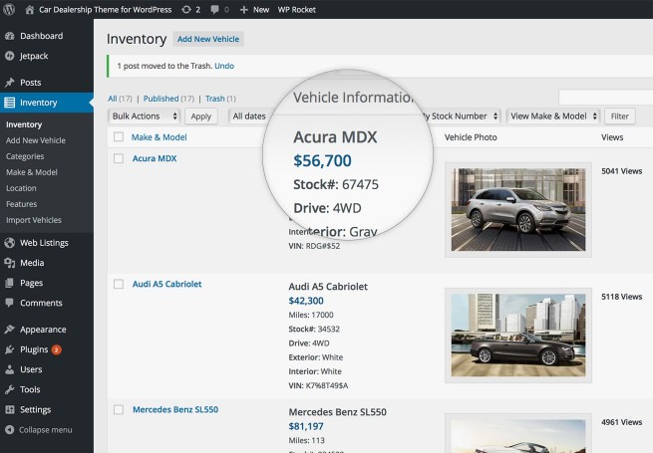The width and height of the screenshot is (653, 453).
Task: Open the Mercedes Benz SL550 title link
Action: pos(175,410)
